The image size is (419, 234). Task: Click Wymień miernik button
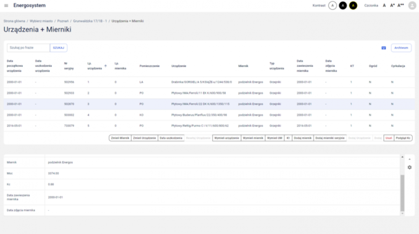(253, 138)
